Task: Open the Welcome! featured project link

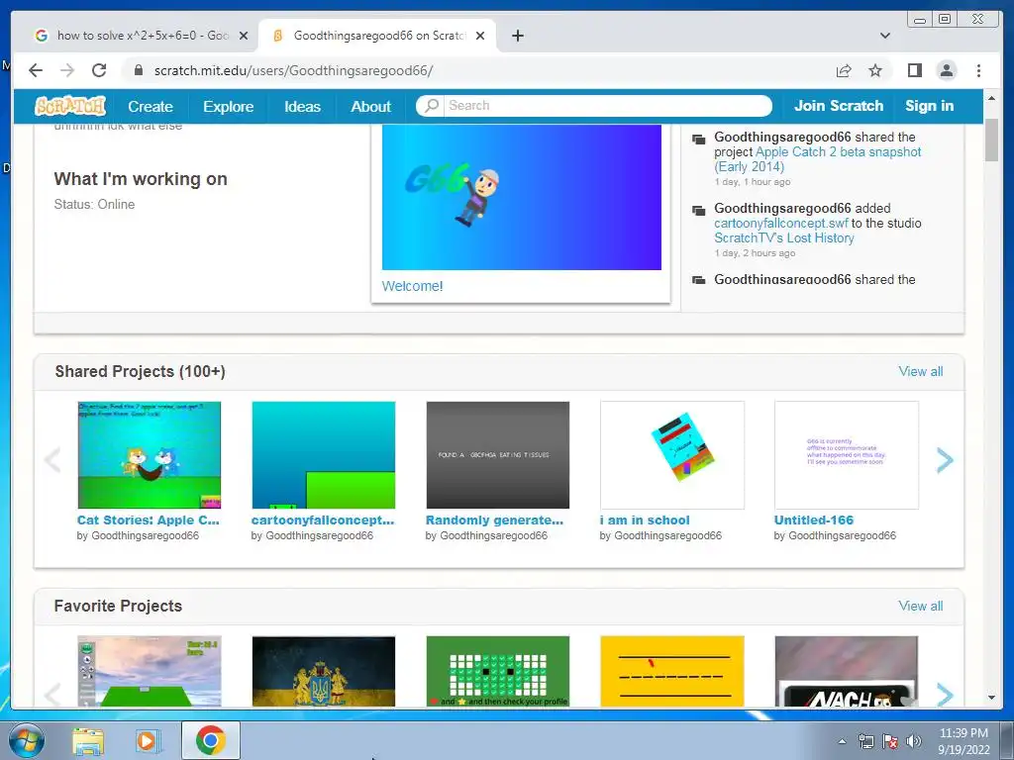Action: [x=412, y=286]
